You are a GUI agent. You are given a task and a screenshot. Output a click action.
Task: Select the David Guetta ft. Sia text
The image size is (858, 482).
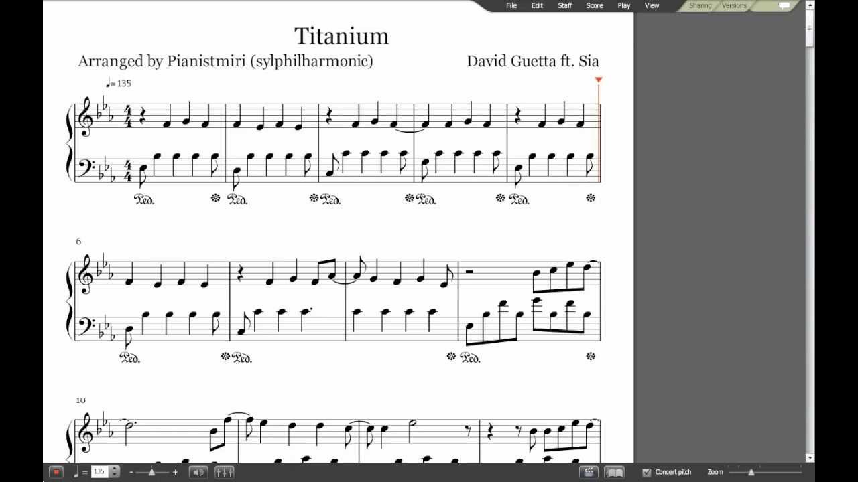(x=533, y=61)
